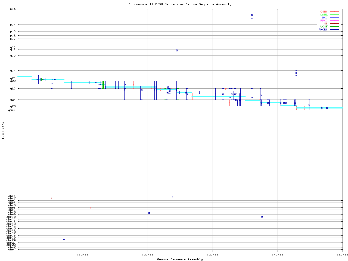Click the blue square marker on chr8 row
Viewport: 348px width, 261px height.
pos(149,213)
